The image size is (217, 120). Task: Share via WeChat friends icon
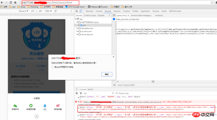15,106
